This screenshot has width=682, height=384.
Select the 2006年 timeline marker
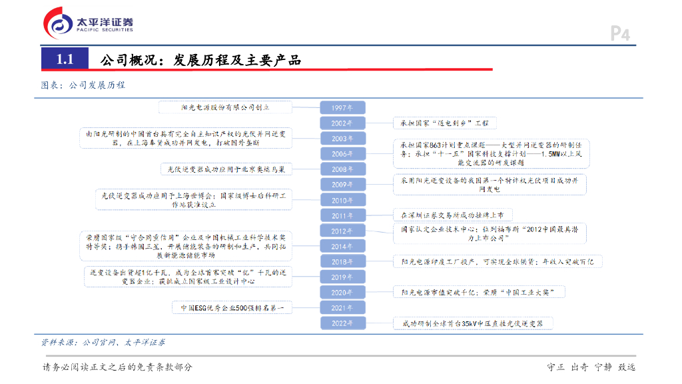click(x=342, y=154)
